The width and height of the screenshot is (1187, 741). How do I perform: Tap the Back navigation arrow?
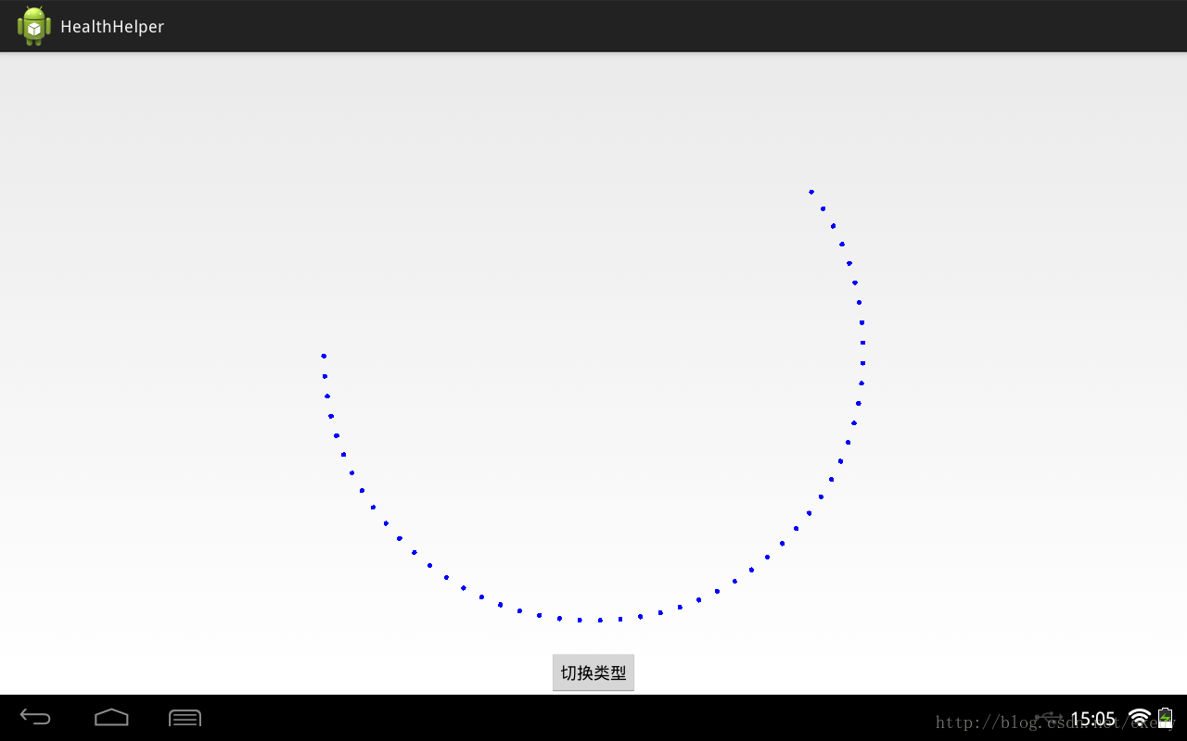pos(36,718)
